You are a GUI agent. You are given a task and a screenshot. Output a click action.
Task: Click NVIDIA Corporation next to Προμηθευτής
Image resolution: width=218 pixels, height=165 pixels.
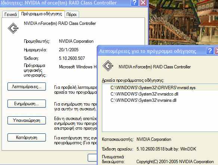click(76, 41)
